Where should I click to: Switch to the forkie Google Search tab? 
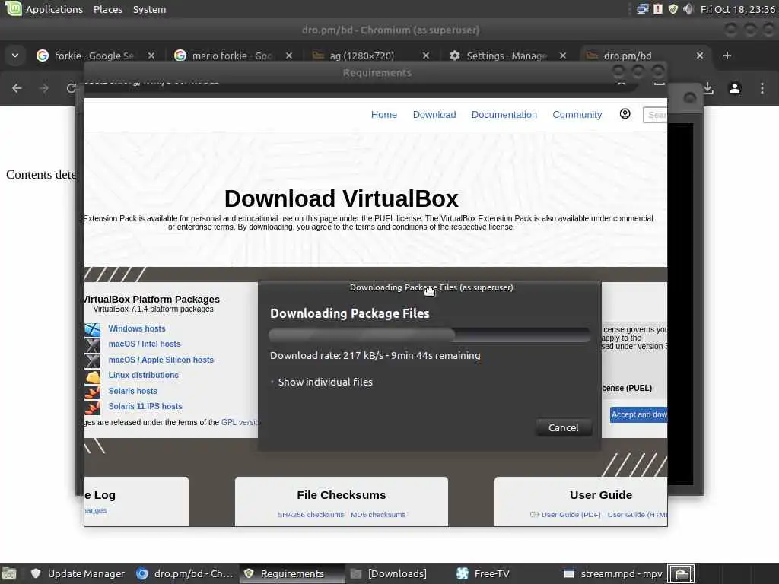pos(93,56)
